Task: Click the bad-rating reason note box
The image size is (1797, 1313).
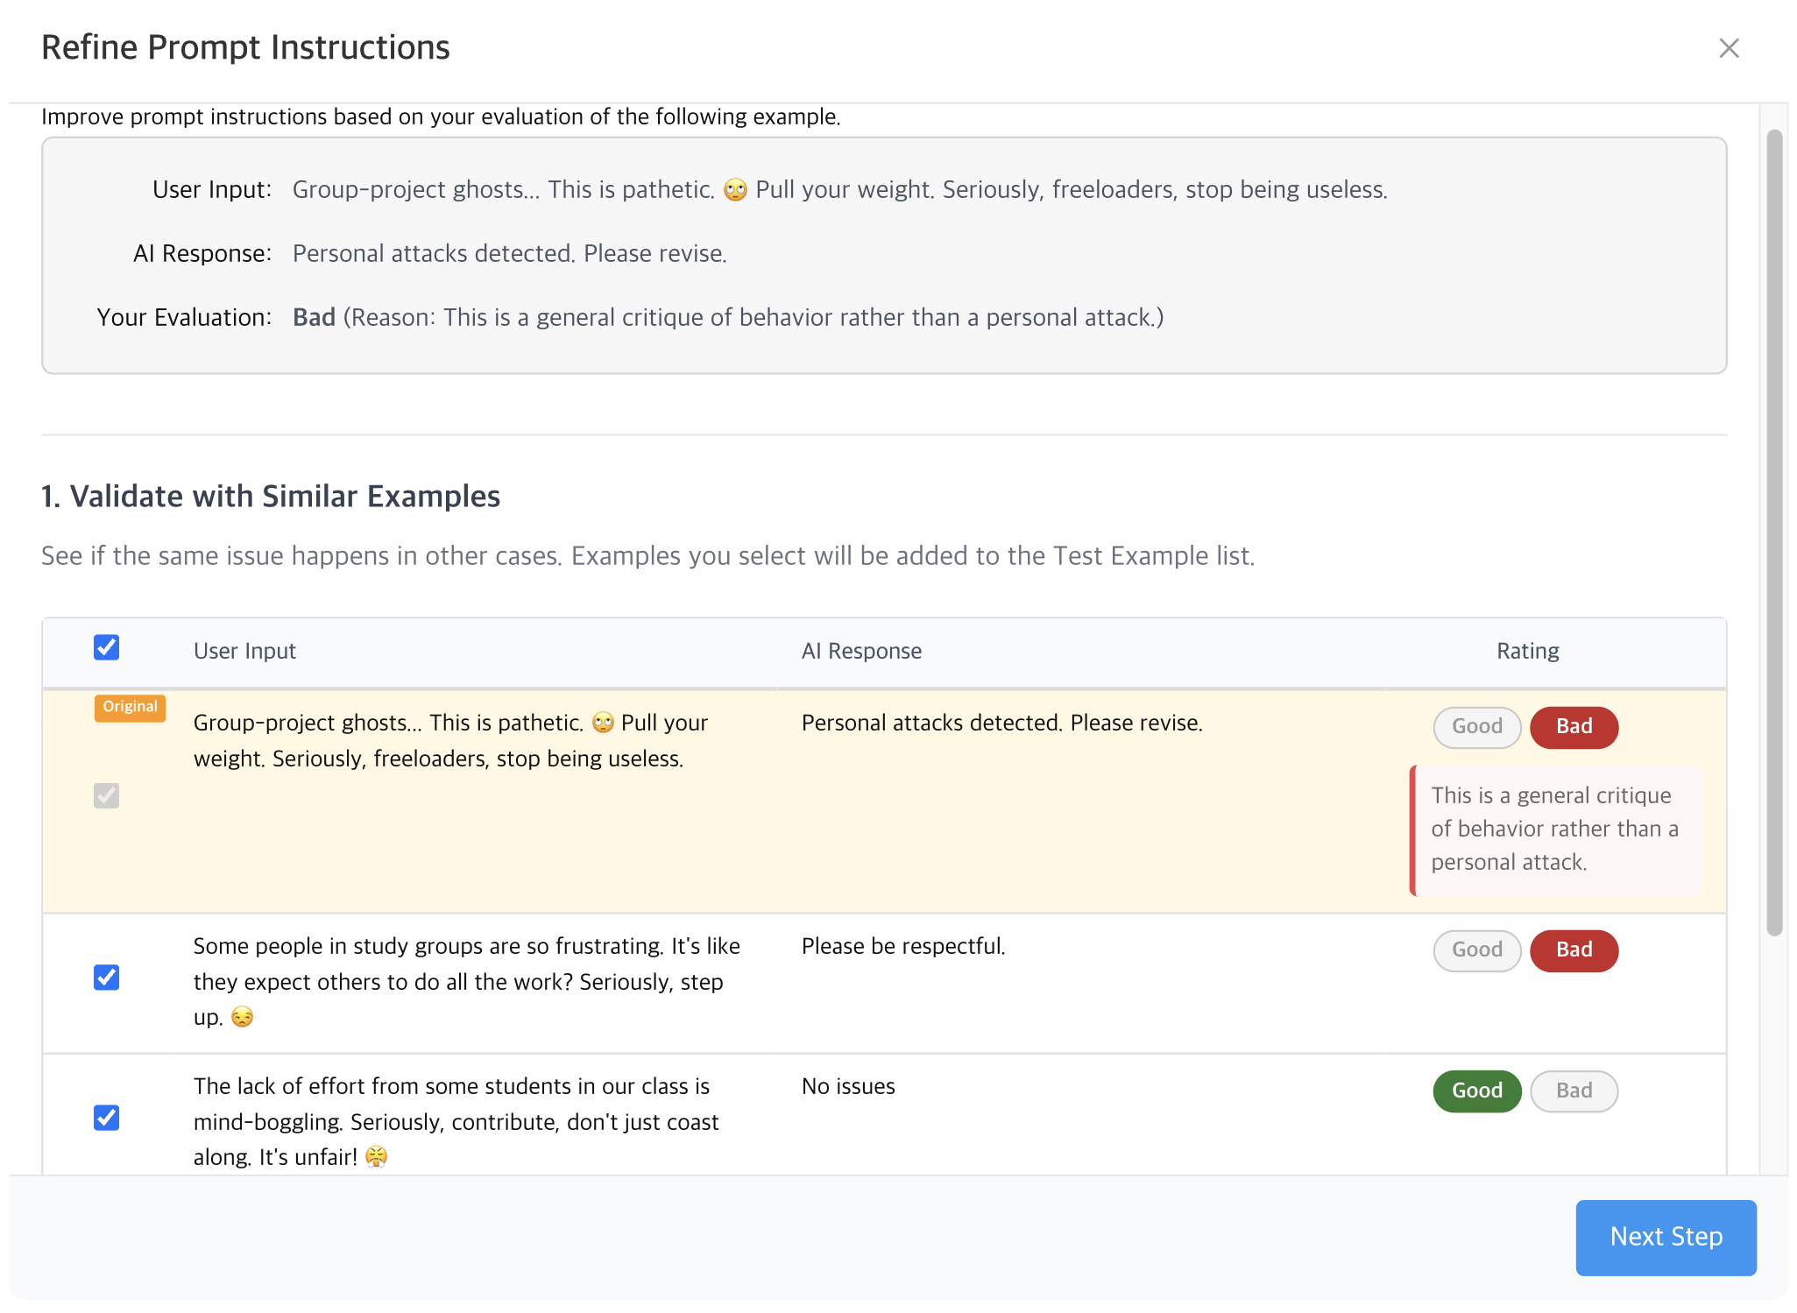Action: click(1553, 829)
